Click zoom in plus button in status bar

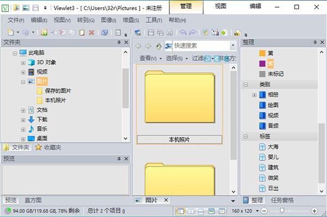[314, 211]
